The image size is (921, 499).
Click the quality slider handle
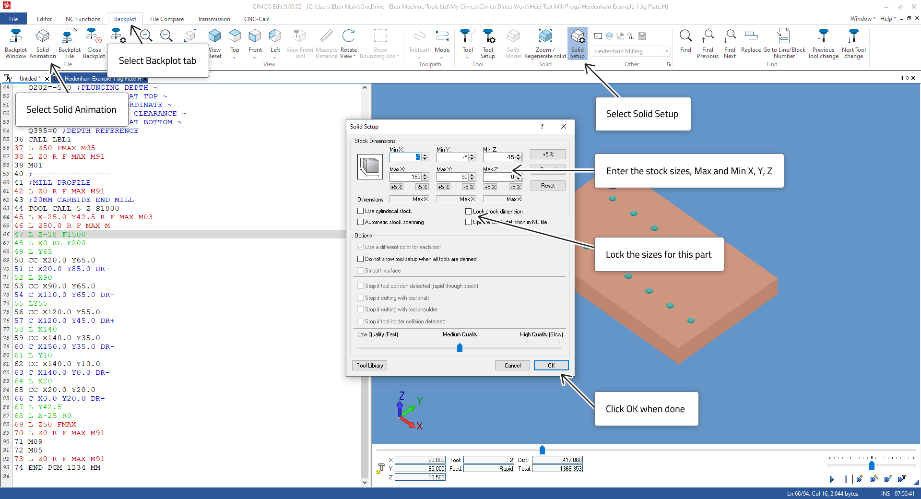(x=460, y=347)
